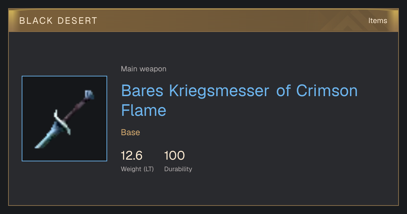Click the word Crimson in the title
Screen dimensions: 407x214
[327, 90]
